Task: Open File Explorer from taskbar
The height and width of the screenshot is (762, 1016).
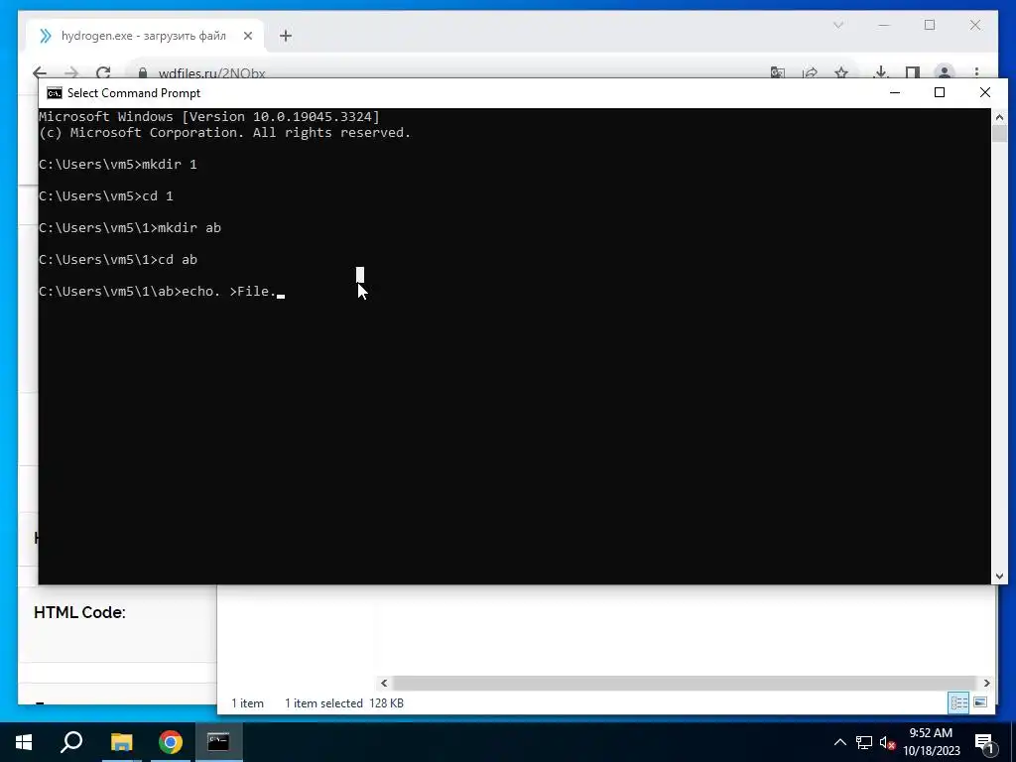Action: [121, 742]
